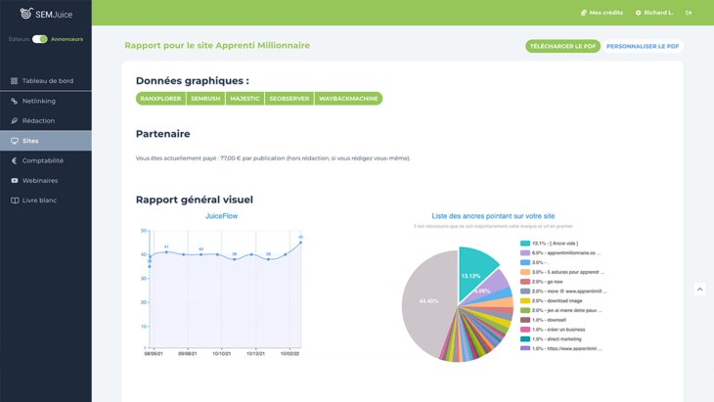
Task: Toggle legend swatch for Ancre vide
Action: coord(525,244)
